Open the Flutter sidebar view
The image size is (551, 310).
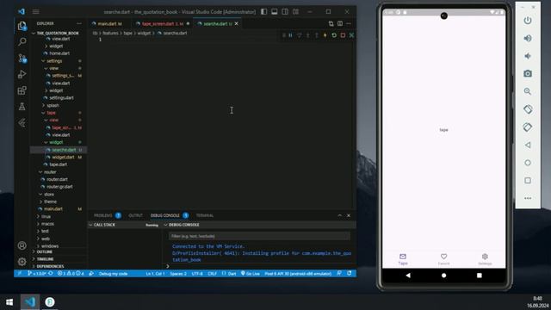tap(22, 122)
